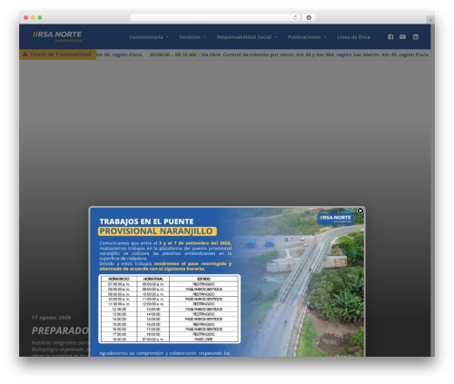Open the LinkedIn profile icon

[x=416, y=37]
